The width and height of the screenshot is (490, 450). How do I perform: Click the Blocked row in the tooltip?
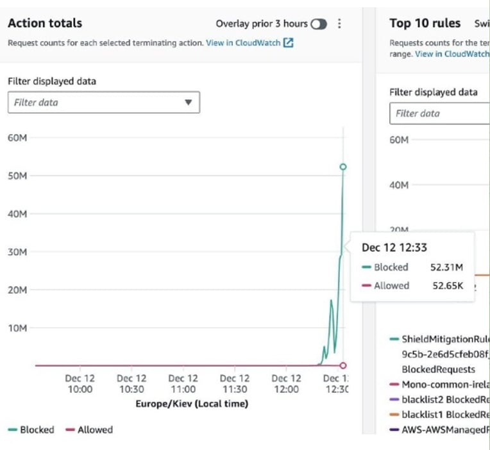coord(412,267)
